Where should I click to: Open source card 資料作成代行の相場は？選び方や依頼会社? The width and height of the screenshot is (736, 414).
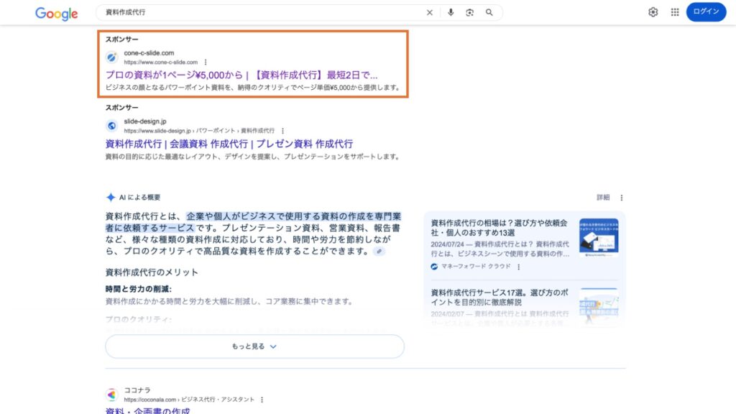coord(500,228)
